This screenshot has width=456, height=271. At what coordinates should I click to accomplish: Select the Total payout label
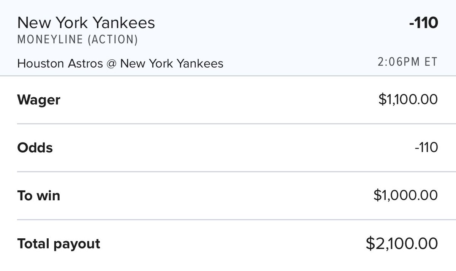pyautogui.click(x=59, y=244)
